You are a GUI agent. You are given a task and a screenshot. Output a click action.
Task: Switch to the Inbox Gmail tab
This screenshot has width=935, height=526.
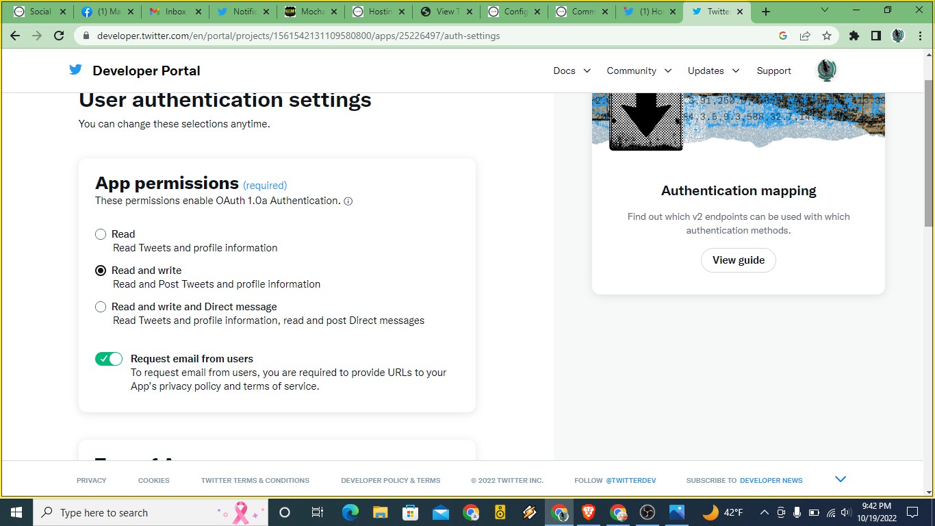tap(175, 12)
